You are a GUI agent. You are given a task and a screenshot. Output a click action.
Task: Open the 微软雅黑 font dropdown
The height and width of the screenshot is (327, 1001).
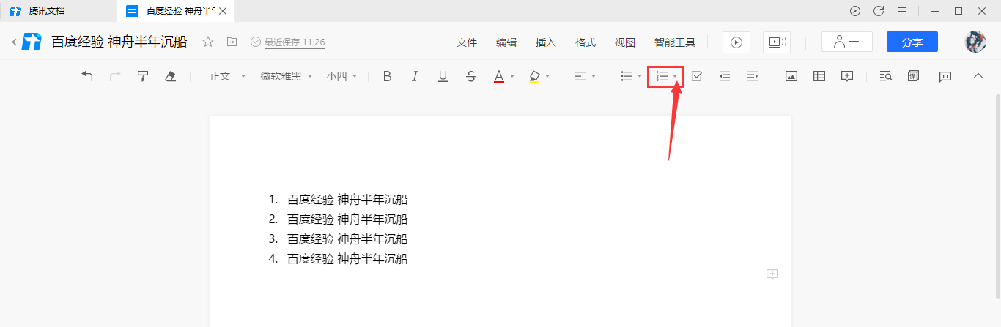286,76
